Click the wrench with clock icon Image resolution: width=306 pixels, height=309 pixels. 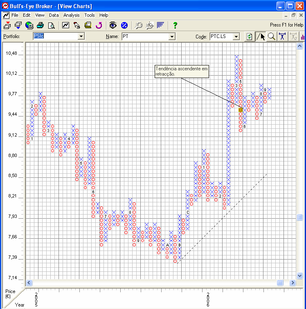coord(150,25)
